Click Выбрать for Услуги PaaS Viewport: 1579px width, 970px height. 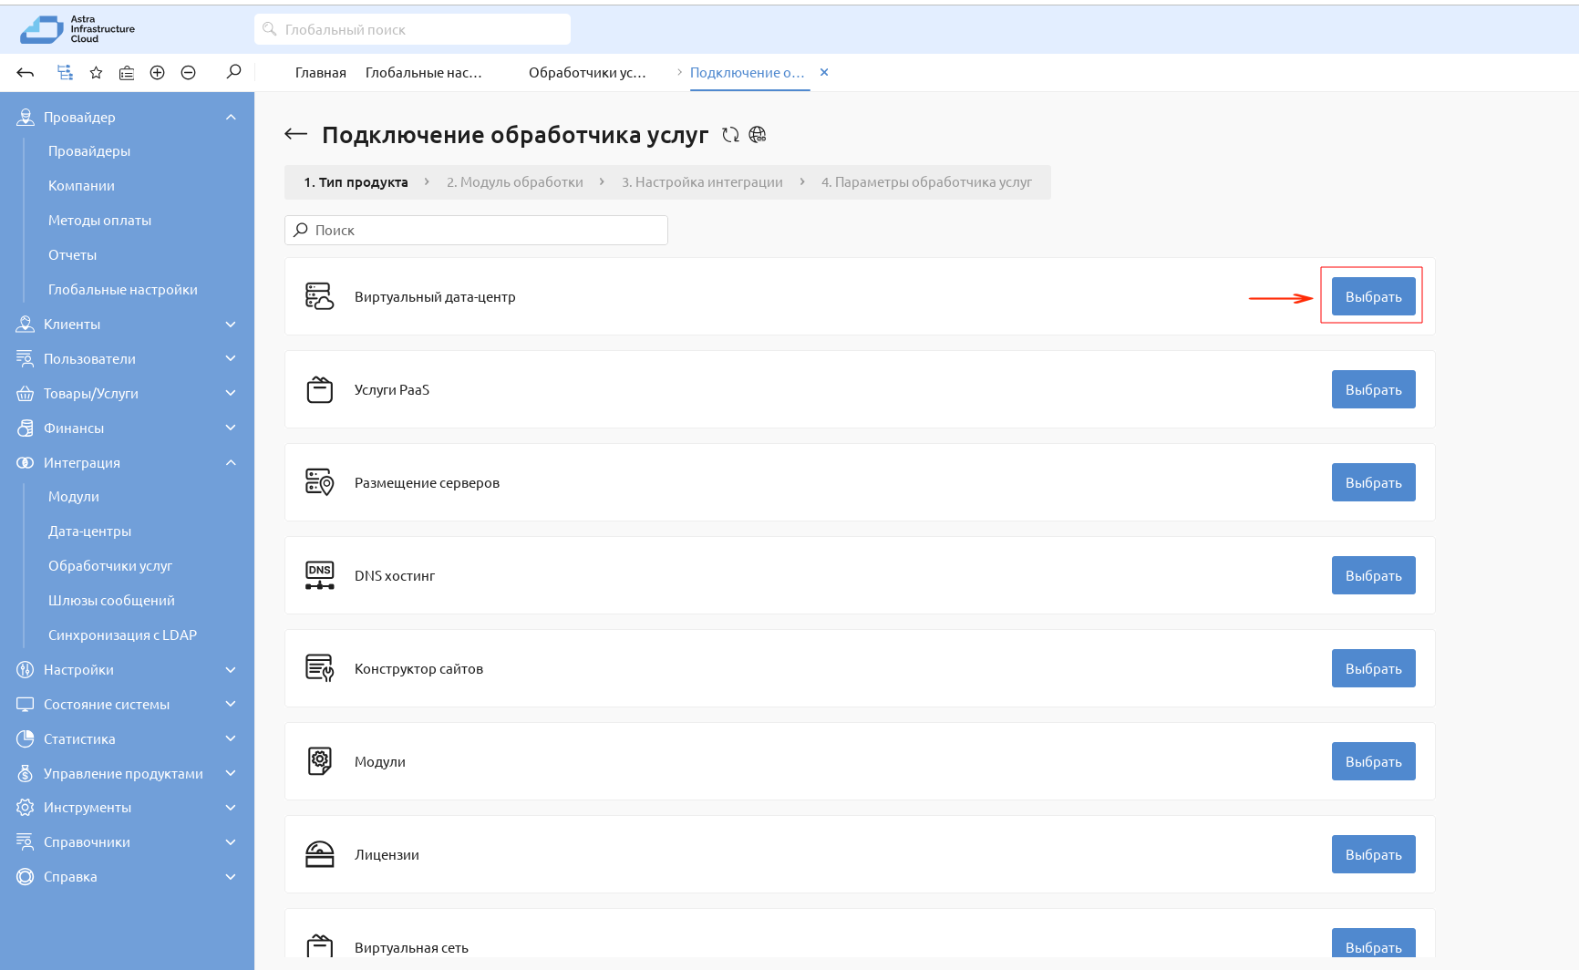point(1374,389)
